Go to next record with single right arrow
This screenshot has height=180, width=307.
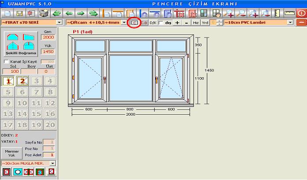81,14
